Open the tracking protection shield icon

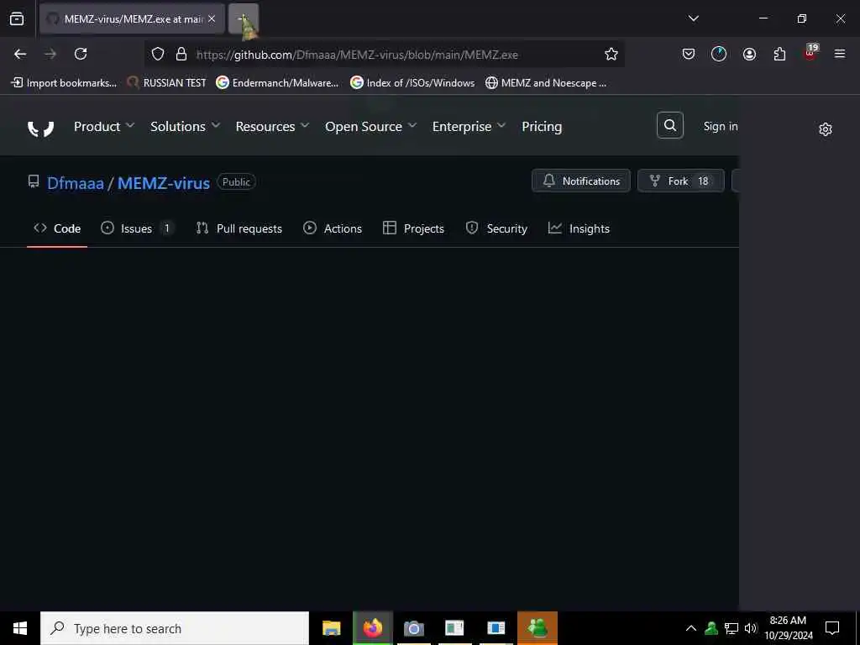click(x=158, y=54)
